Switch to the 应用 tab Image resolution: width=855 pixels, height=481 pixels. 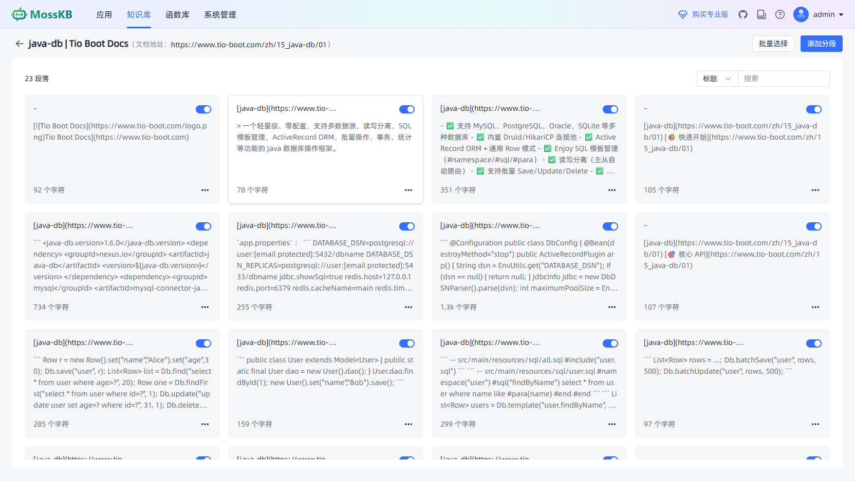[104, 14]
